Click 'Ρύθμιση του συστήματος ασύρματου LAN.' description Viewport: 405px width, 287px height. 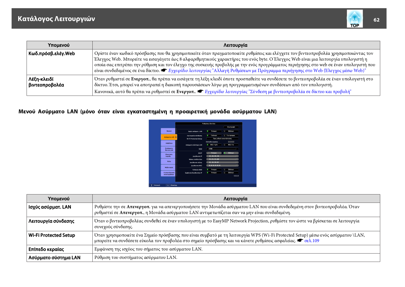136,257
